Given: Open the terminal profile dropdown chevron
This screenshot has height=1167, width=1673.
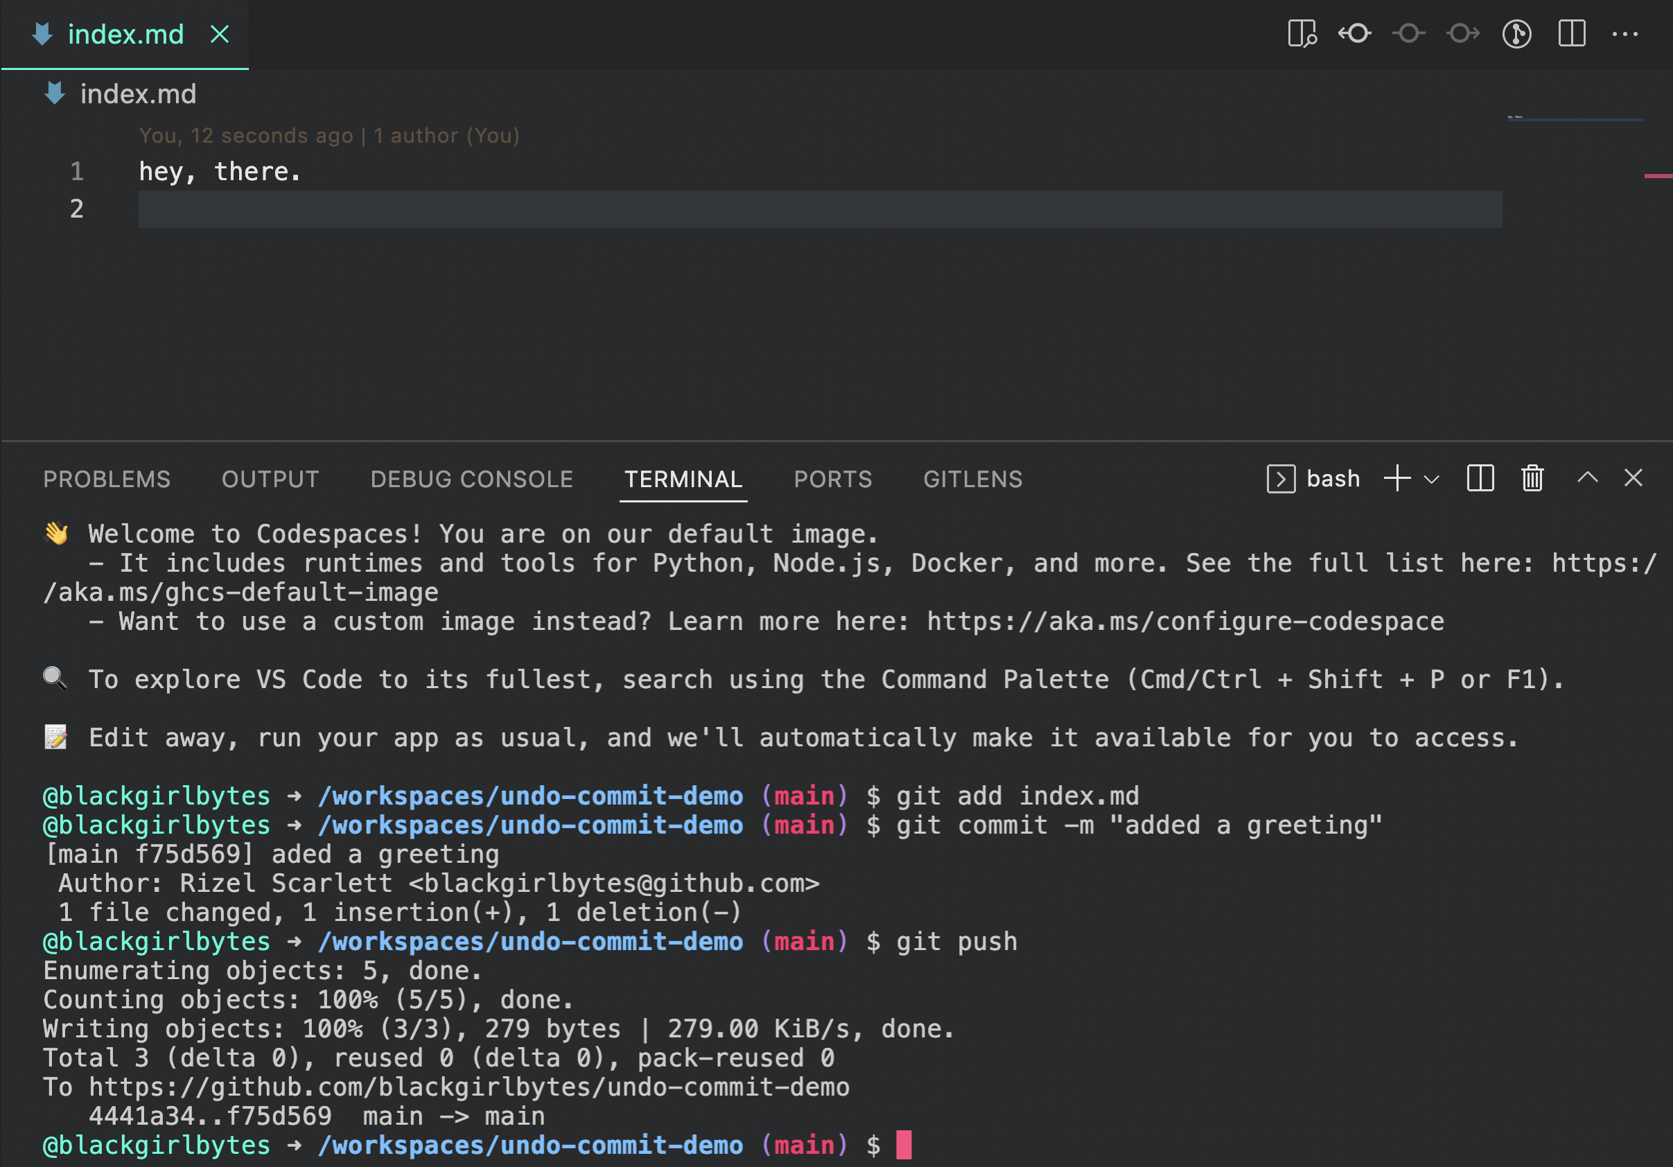Looking at the screenshot, I should click(x=1433, y=480).
